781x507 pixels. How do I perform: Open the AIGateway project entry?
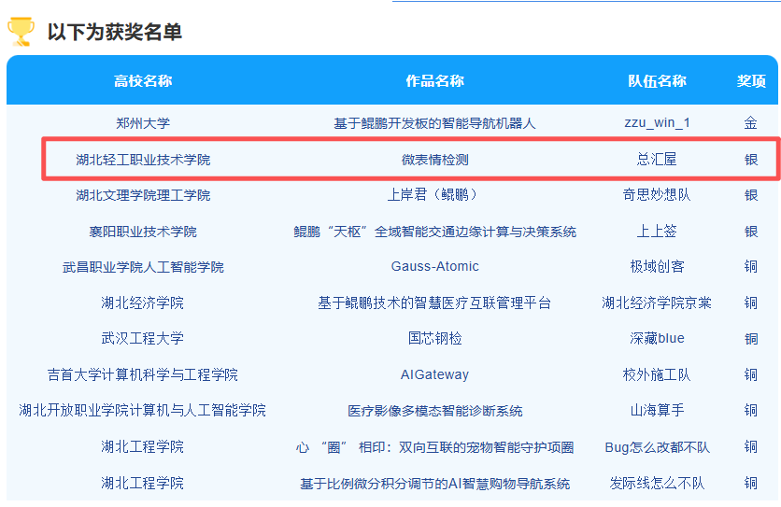434,374
